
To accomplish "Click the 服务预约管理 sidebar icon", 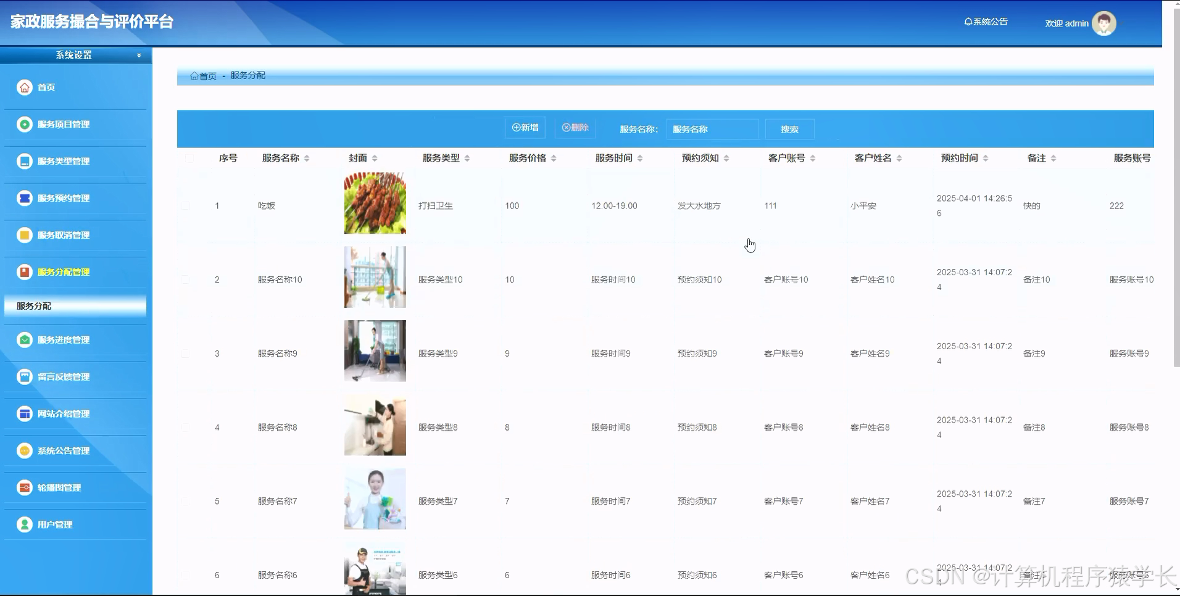I will click(x=24, y=198).
